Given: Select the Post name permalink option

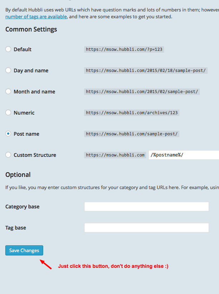Looking at the screenshot, I should click(x=8, y=134).
